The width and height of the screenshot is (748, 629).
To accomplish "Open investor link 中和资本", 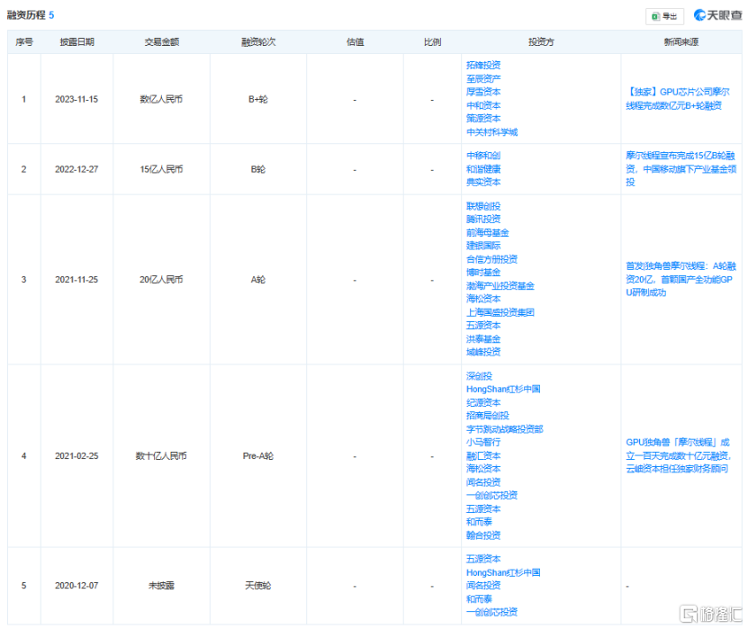I will click(x=483, y=105).
